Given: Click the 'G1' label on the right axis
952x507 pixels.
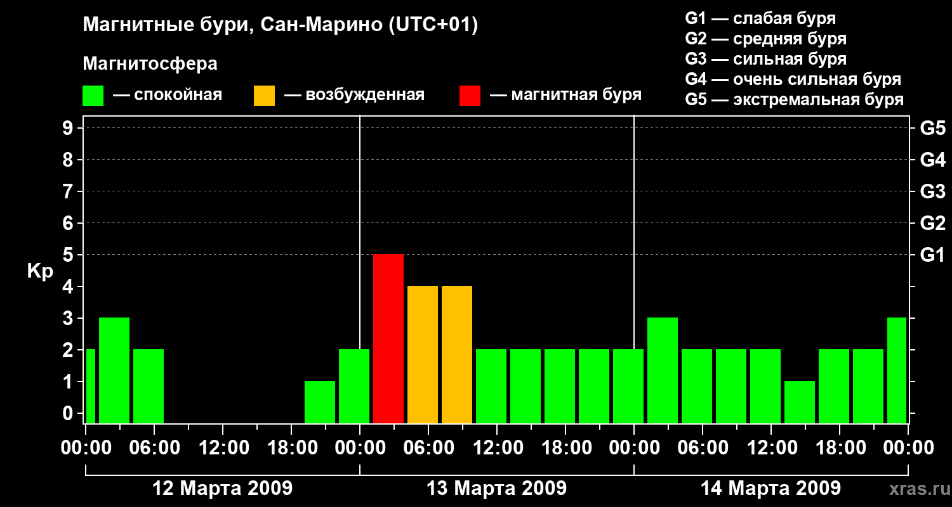Looking at the screenshot, I should tap(932, 255).
